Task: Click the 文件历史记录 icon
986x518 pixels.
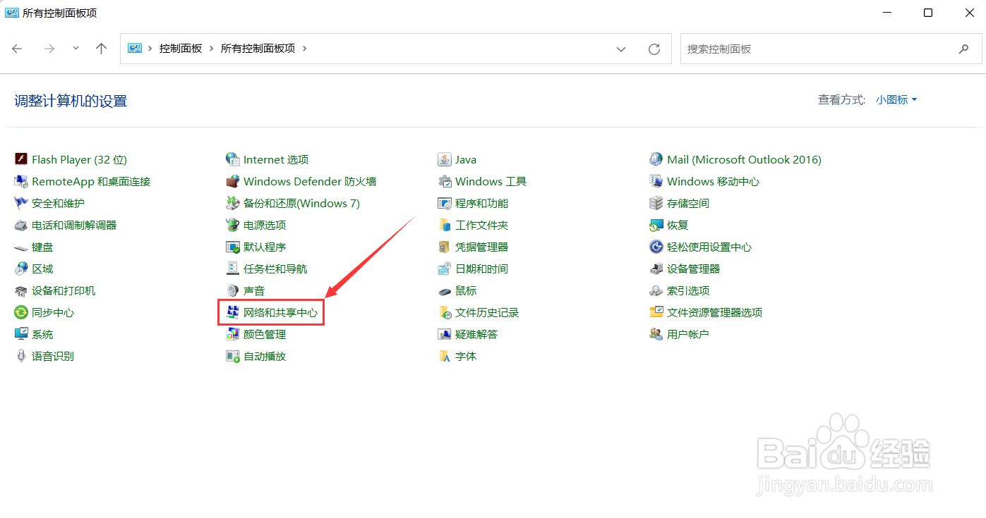Action: (x=445, y=313)
